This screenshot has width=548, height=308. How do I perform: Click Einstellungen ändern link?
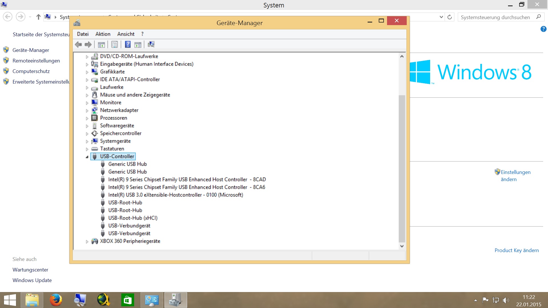pyautogui.click(x=515, y=176)
